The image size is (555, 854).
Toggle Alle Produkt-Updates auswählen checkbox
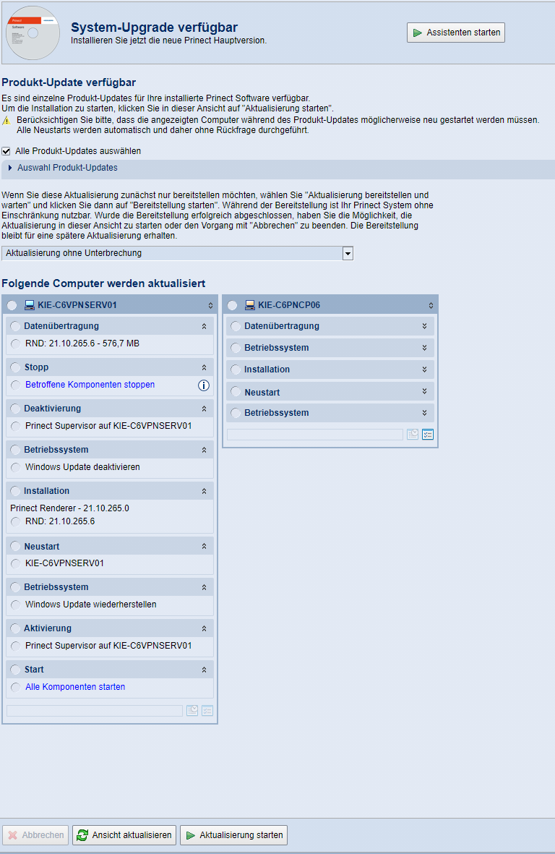[x=6, y=151]
